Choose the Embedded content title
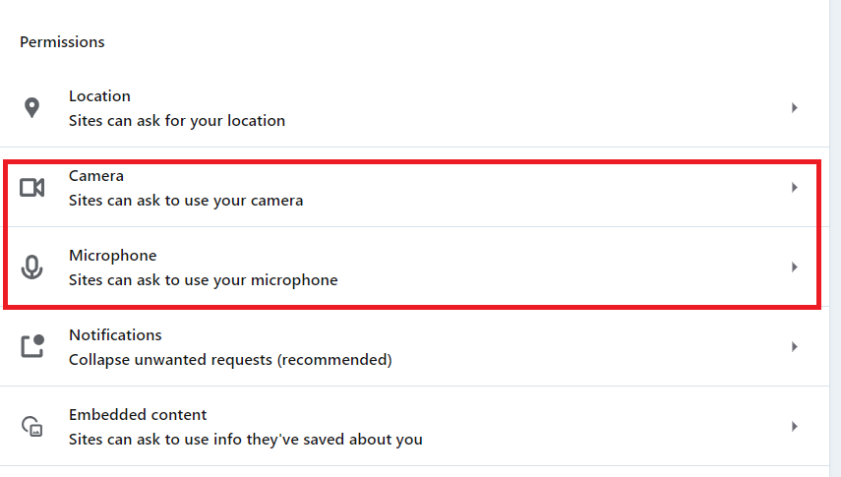This screenshot has width=841, height=477. pyautogui.click(x=138, y=415)
